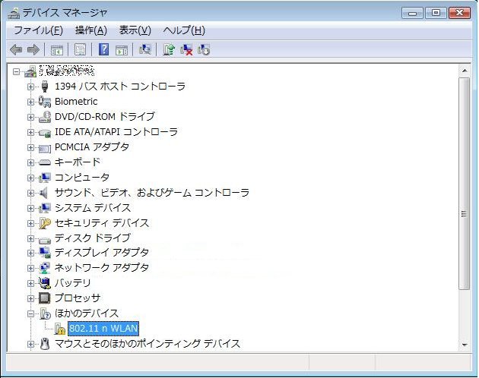Viewport: 479px width, 378px height.
Task: Scan for hardware changes icon
Action: click(x=144, y=49)
